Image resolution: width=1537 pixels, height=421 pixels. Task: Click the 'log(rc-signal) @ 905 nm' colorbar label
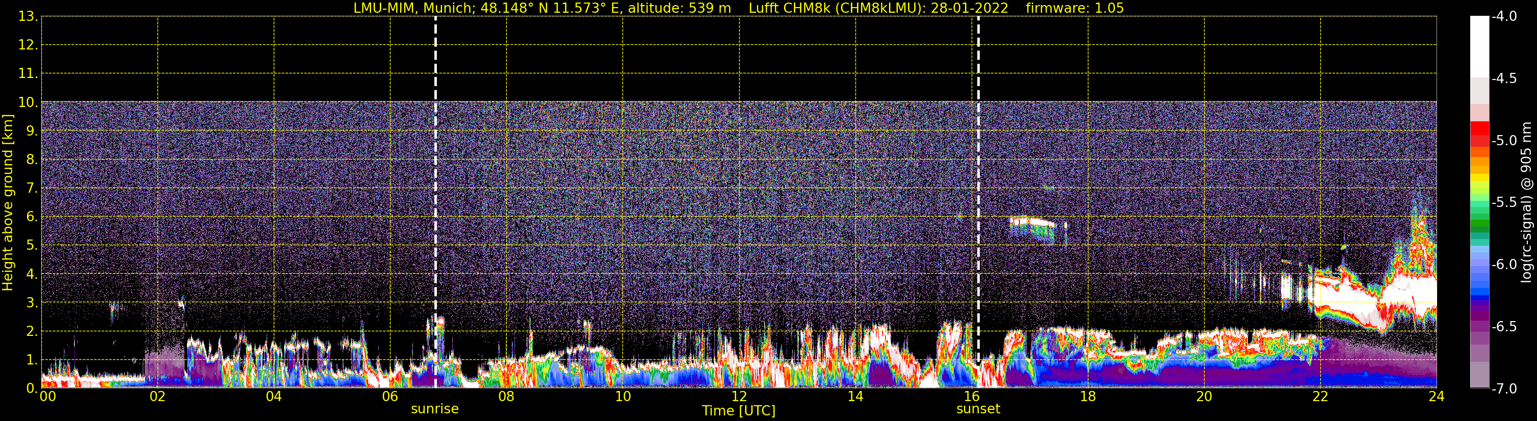coord(1527,203)
